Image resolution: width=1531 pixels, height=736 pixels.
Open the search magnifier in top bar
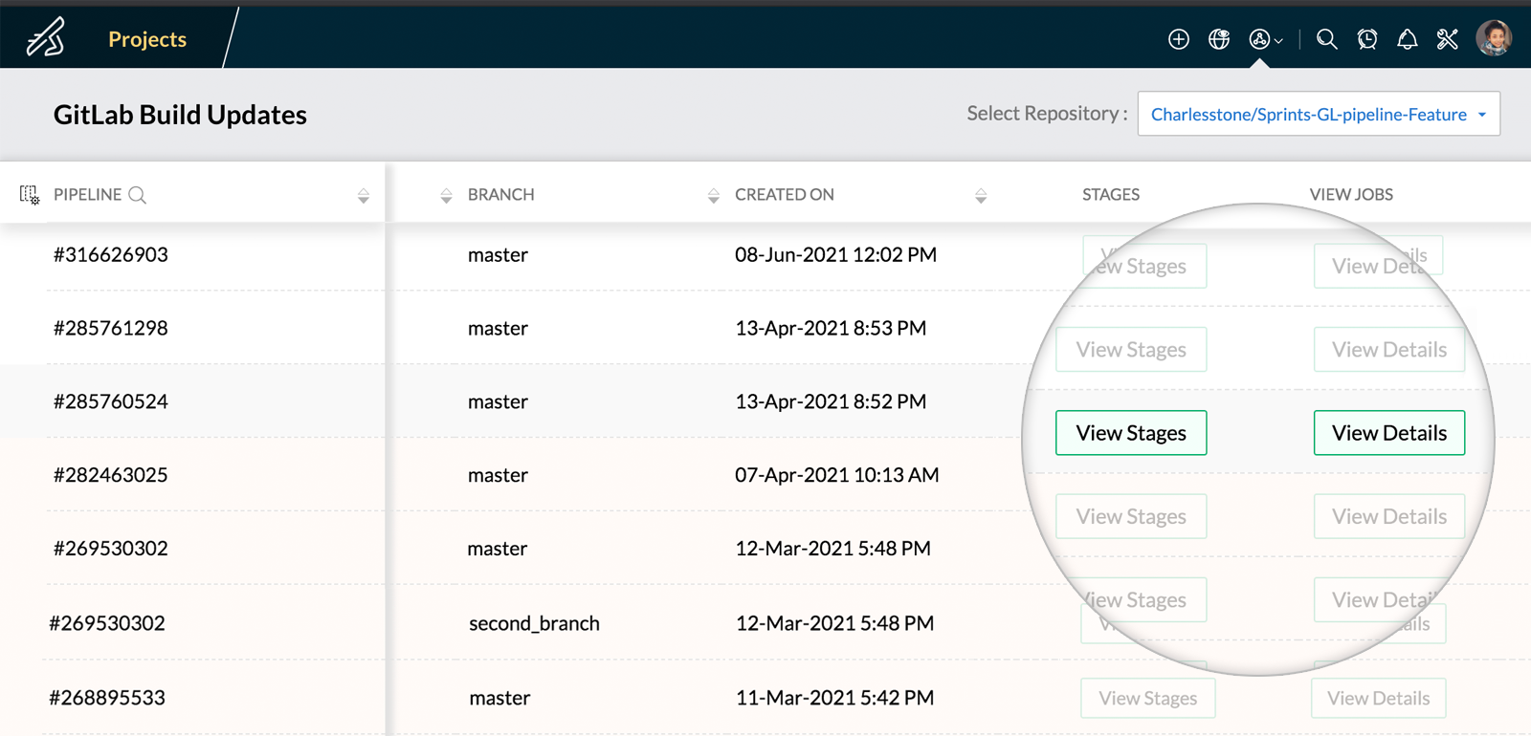[1326, 39]
